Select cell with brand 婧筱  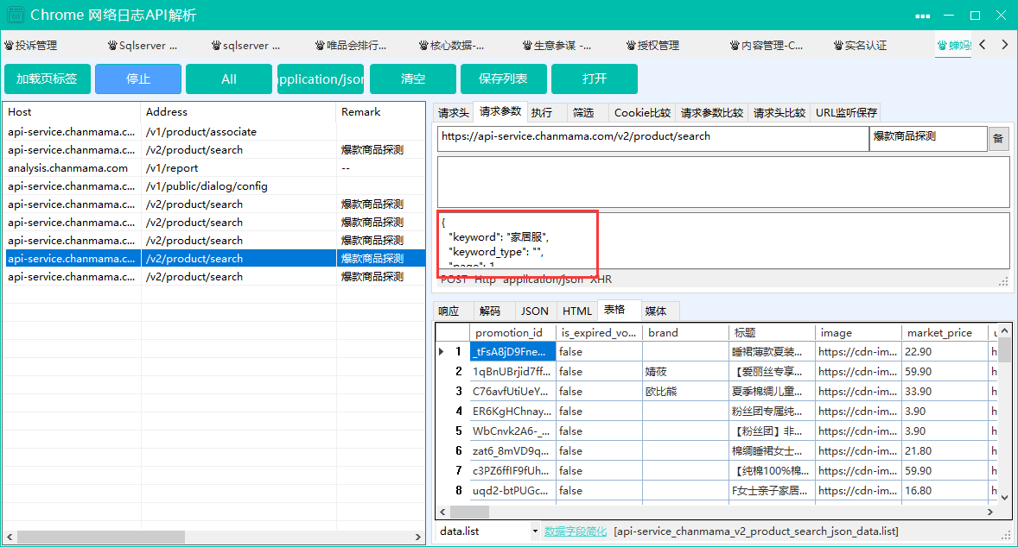coord(685,372)
